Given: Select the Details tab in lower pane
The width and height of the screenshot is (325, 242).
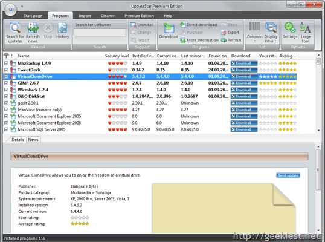Looking at the screenshot, I should point(18,140).
